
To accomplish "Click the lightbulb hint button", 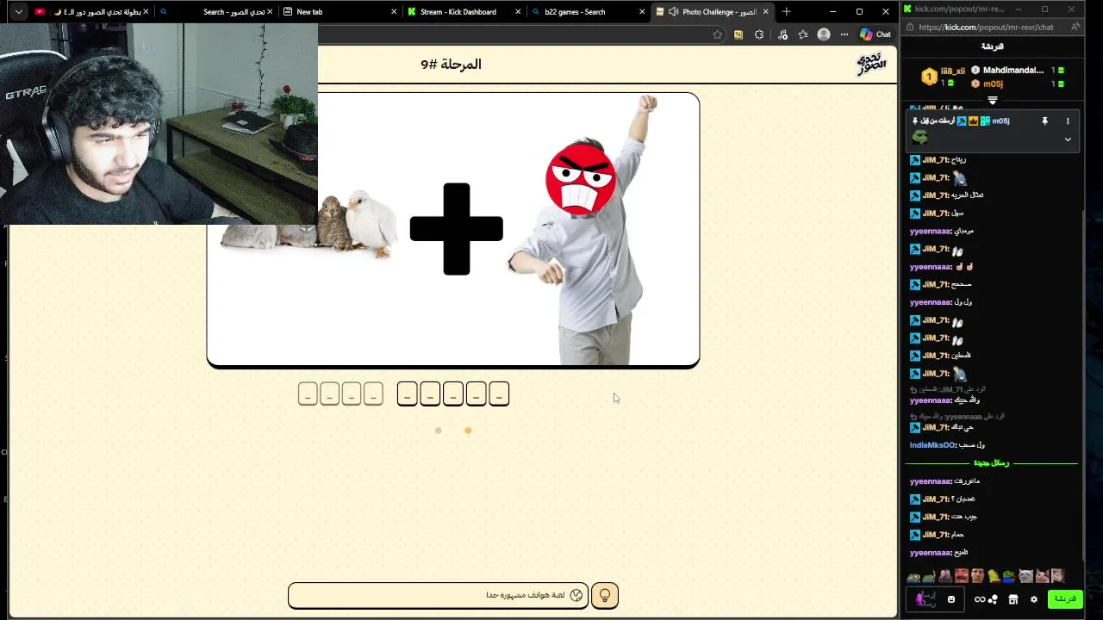I will point(605,595).
